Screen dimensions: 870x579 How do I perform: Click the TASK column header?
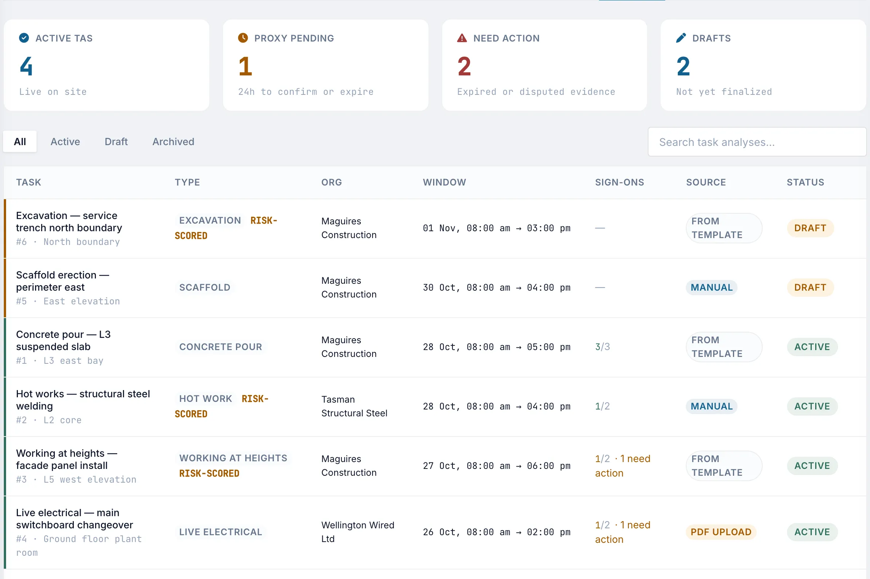click(x=29, y=182)
